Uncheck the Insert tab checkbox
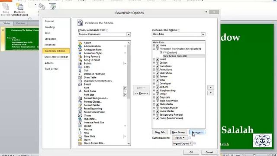Viewport: 277px width, 156px height. click(158, 59)
